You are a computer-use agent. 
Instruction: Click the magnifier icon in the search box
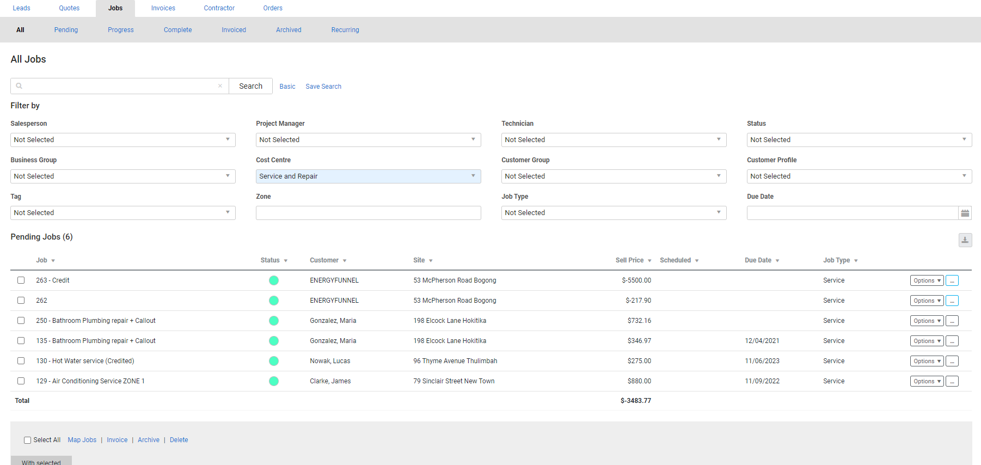[19, 86]
